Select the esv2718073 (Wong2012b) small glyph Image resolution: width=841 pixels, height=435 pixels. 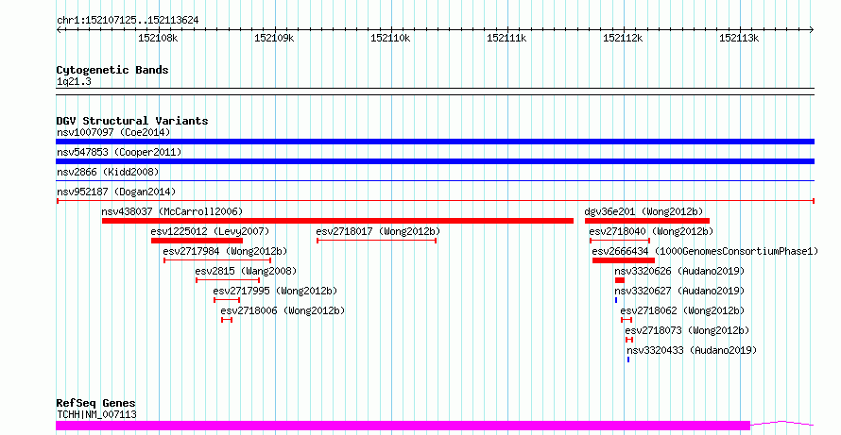(x=629, y=340)
